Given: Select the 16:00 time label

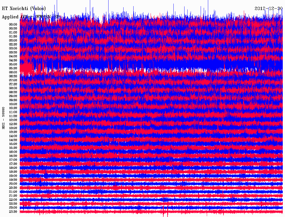Looking at the screenshot, I should point(13,152).
